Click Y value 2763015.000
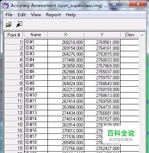Screen dimensions: 149x153 click(102, 54)
